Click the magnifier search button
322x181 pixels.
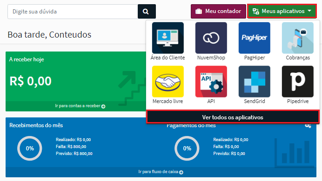coord(147,12)
